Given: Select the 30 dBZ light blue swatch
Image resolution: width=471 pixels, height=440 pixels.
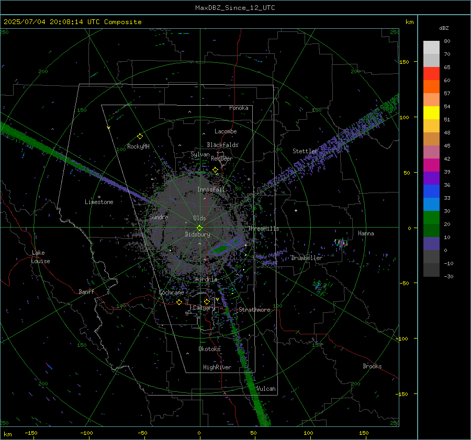Looking at the screenshot, I should 431,204.
